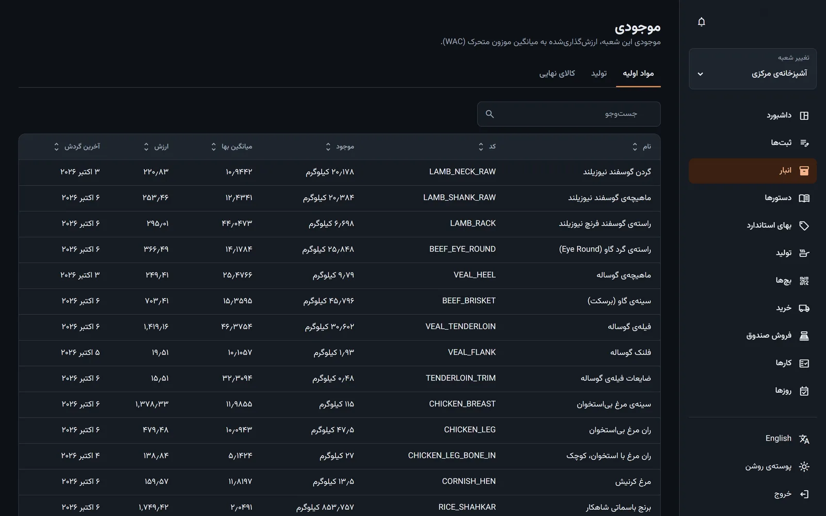Click the warehouse box icon (انبار)
Screen dimensions: 826x516
pos(804,171)
